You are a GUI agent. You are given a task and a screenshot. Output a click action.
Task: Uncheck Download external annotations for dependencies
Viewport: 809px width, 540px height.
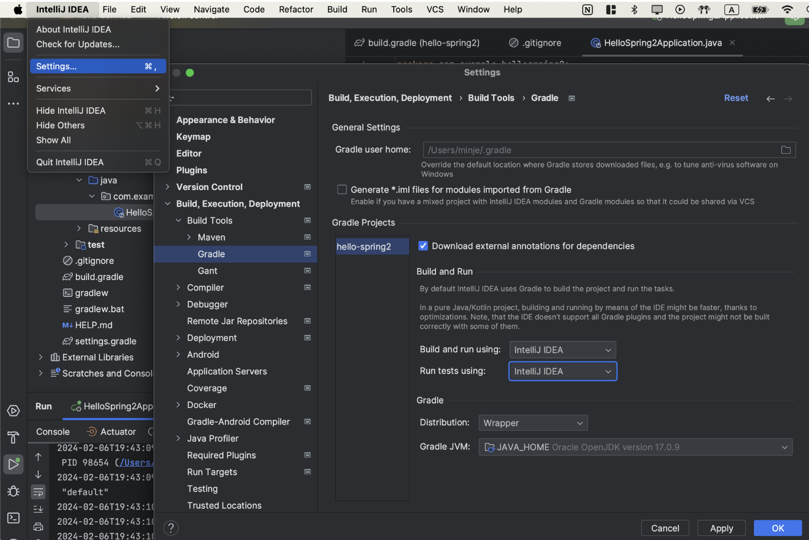click(x=423, y=246)
